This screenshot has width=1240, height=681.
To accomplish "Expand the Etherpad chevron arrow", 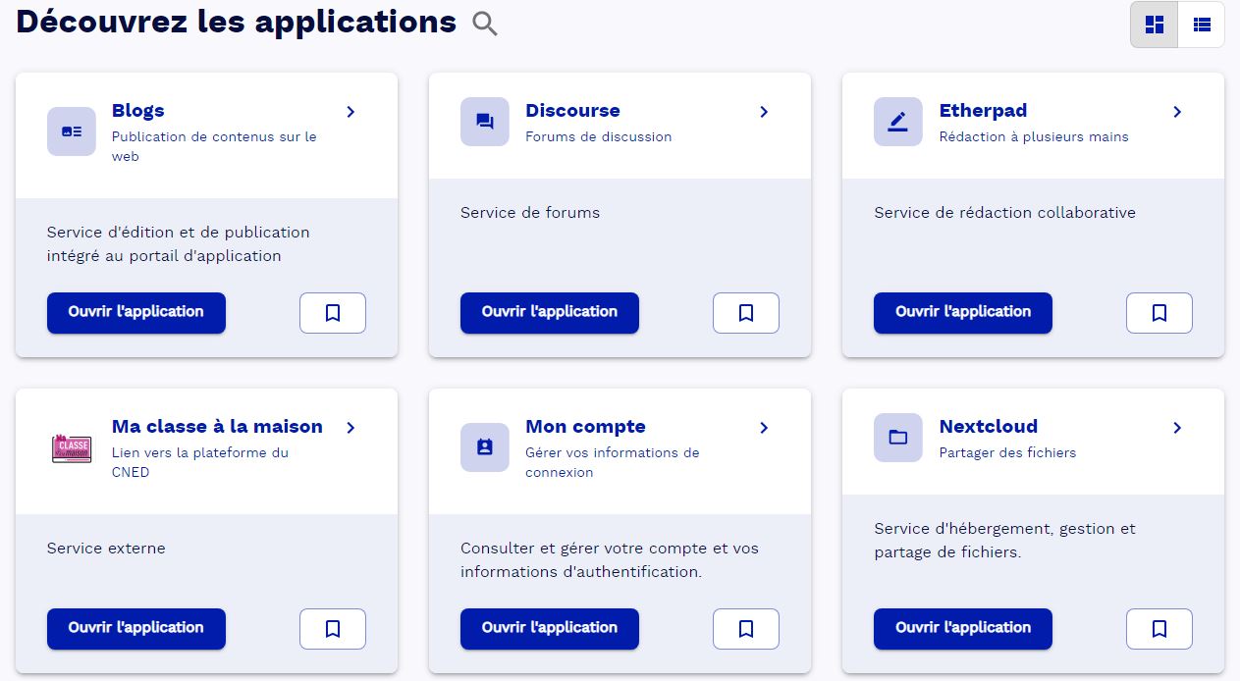I will [x=1177, y=112].
